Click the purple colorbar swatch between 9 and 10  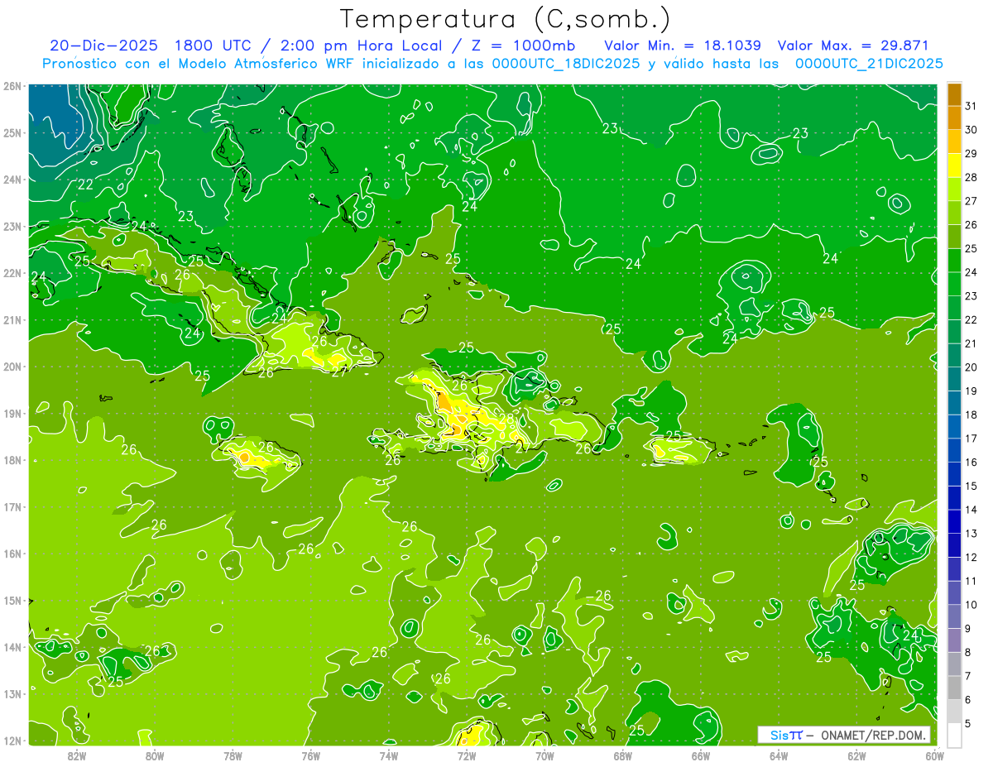(954, 616)
